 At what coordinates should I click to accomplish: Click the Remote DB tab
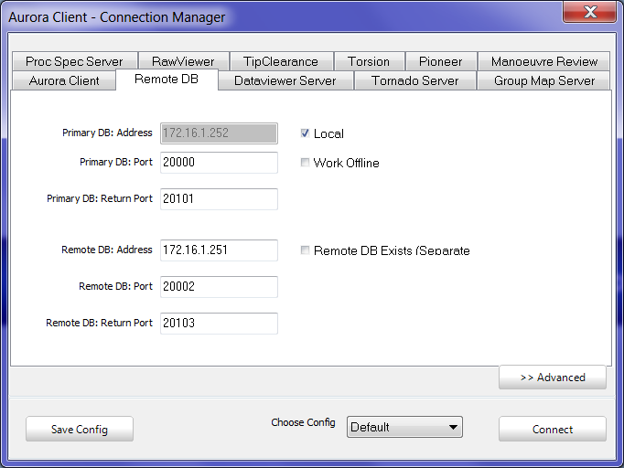167,80
